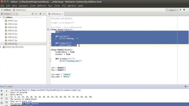The height and width of the screenshot is (106, 189).
Task: Open the Project panel settings gear
Action: (41, 14)
